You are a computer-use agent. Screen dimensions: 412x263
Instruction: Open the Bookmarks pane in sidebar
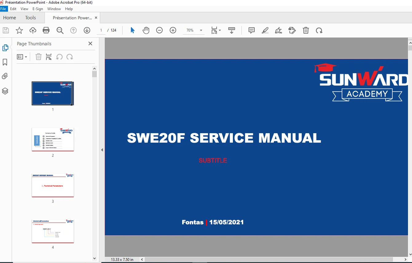[5, 62]
